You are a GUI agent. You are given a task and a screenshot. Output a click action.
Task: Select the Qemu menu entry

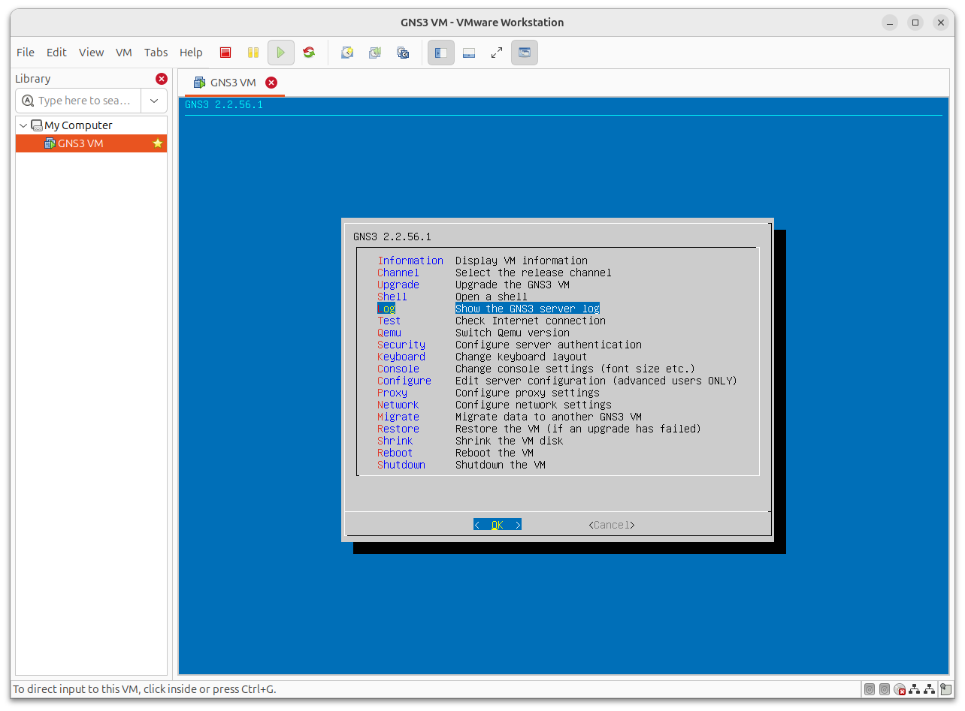pos(389,333)
